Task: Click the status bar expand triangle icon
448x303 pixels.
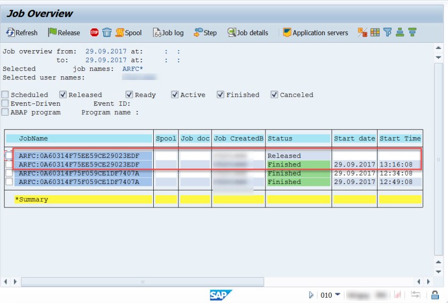Action: [311, 294]
